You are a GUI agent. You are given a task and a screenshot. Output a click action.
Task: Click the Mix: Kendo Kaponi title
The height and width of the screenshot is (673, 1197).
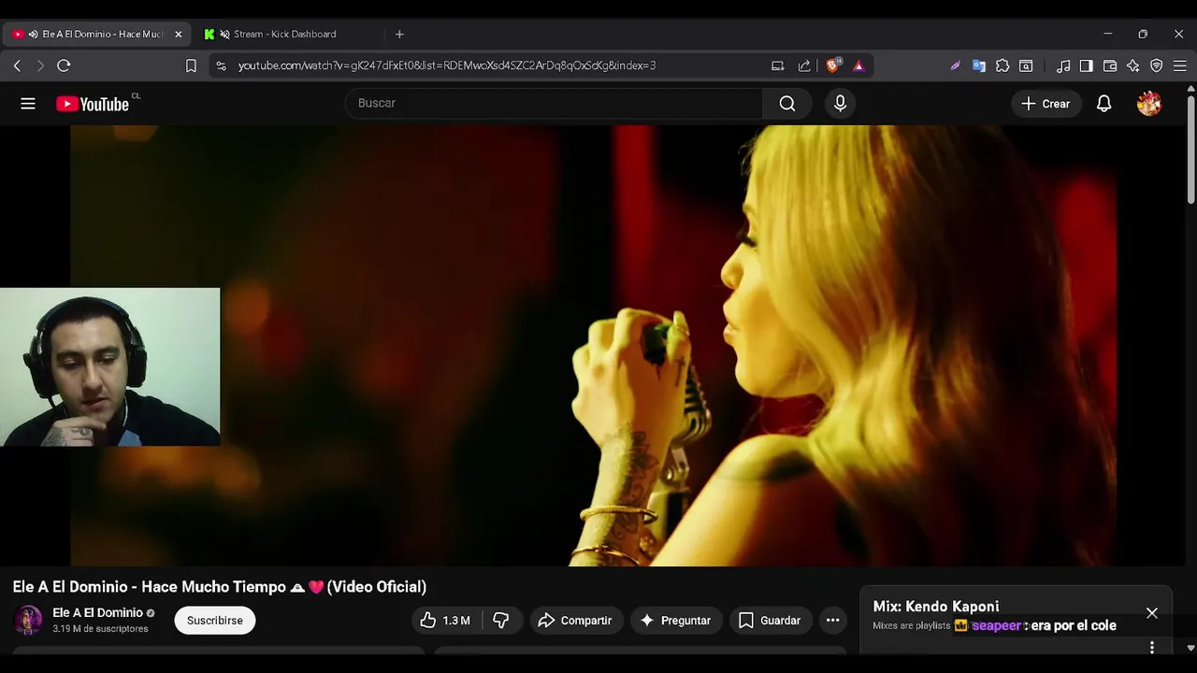[x=935, y=607]
